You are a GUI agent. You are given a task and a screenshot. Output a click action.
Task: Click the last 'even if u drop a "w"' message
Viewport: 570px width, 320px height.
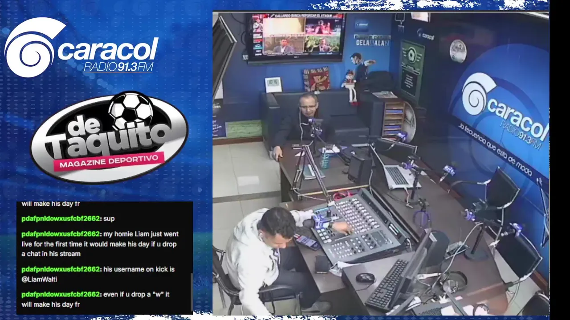95,299
